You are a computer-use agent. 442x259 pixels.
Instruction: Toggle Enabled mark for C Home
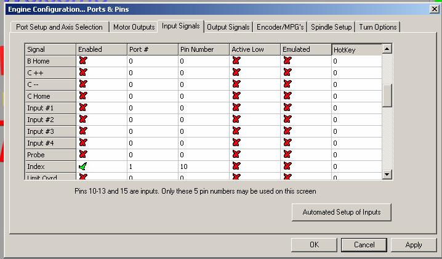[x=83, y=96]
